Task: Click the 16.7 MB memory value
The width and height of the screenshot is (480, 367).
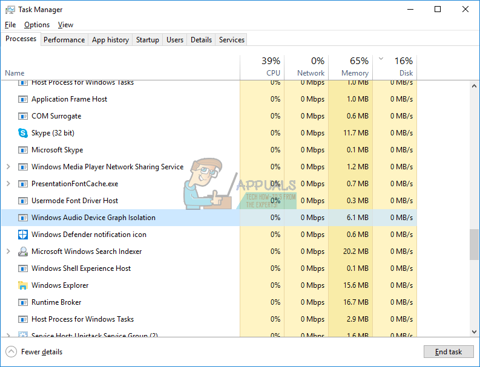Action: pyautogui.click(x=356, y=302)
